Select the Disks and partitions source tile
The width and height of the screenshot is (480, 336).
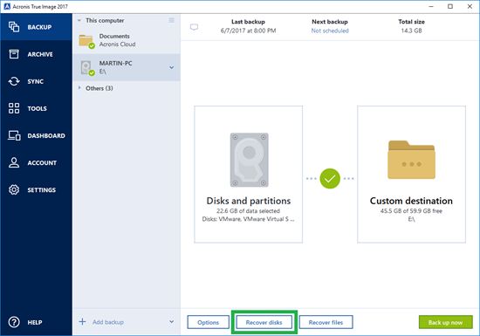coord(248,175)
